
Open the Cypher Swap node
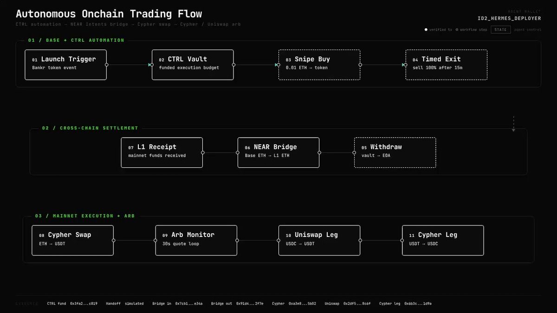(x=73, y=240)
